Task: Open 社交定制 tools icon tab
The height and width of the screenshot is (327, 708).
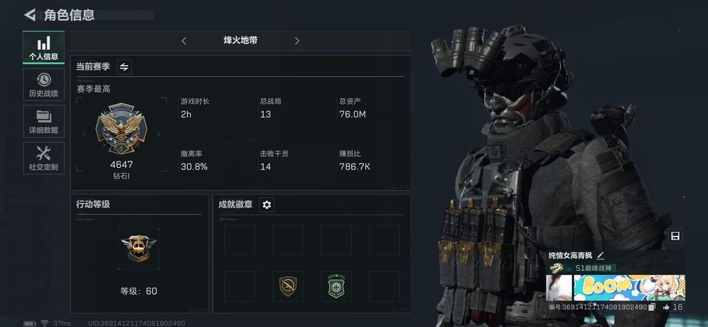Action: [44, 159]
